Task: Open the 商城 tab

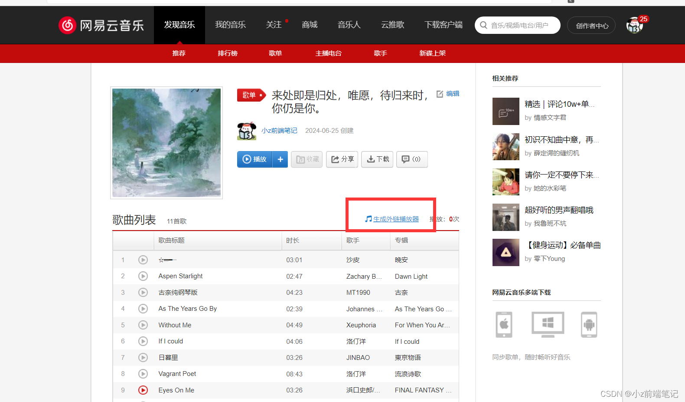Action: (x=310, y=25)
